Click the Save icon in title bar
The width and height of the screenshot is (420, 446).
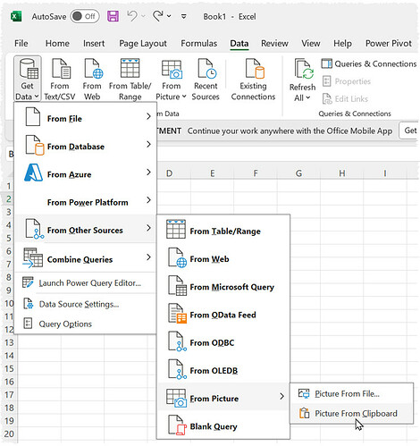click(113, 16)
